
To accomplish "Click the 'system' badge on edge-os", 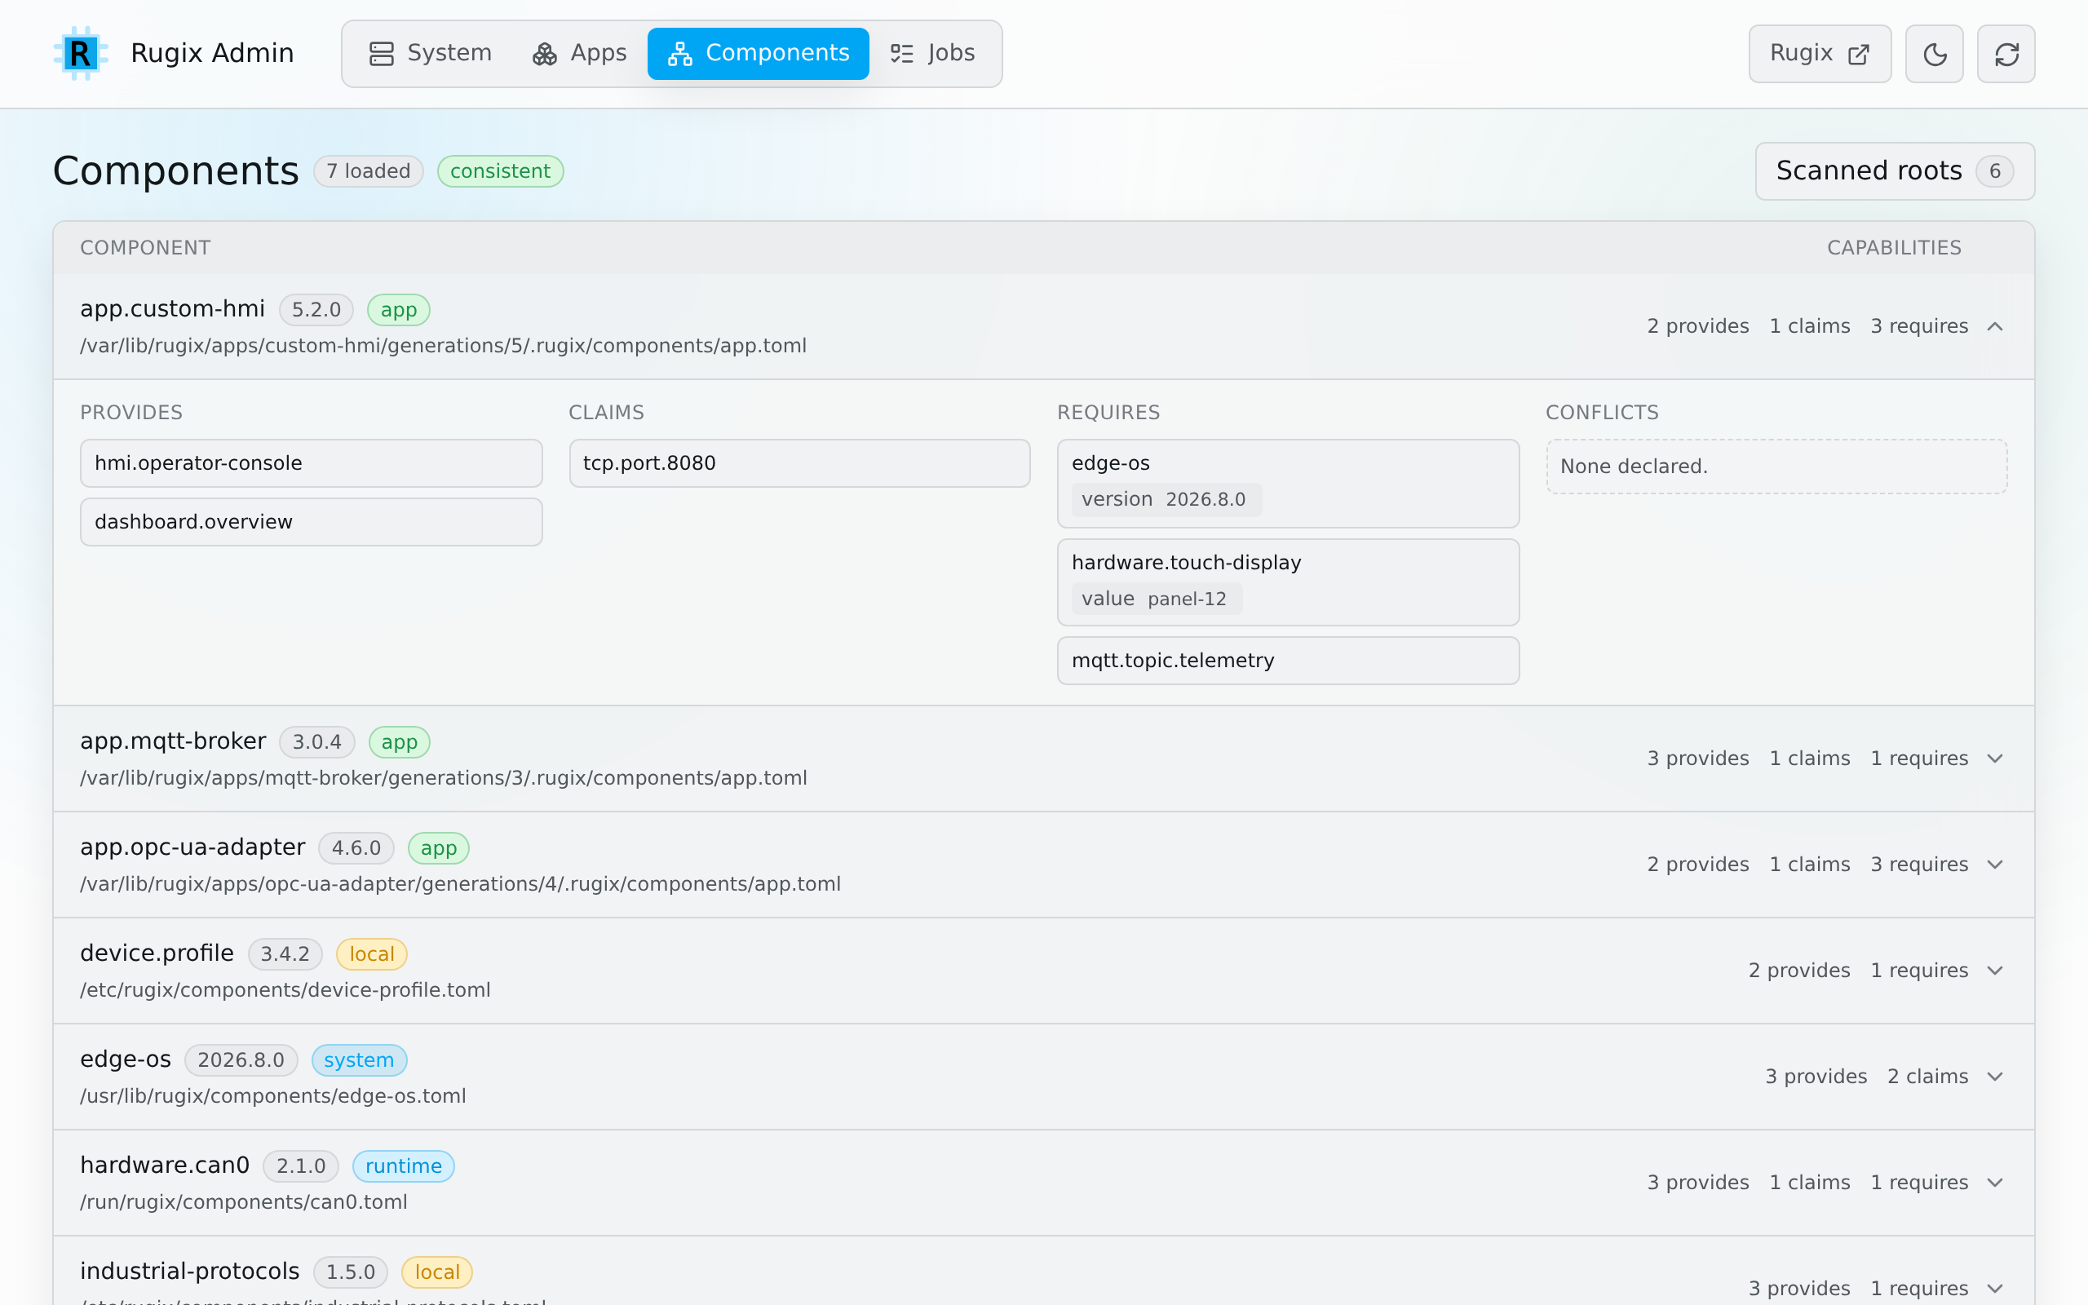I will [x=359, y=1061].
